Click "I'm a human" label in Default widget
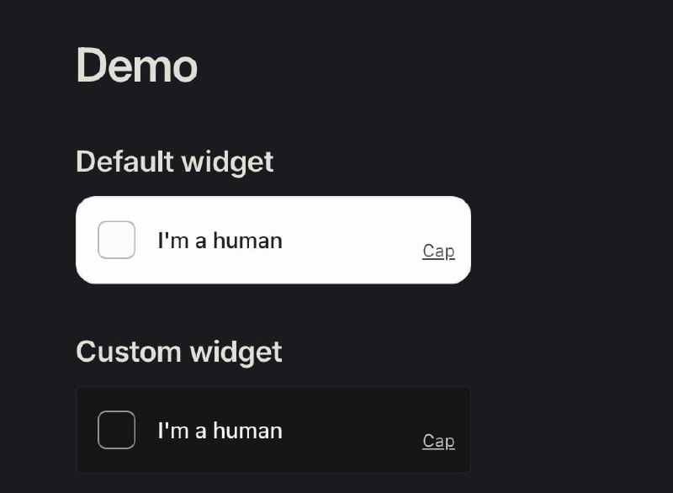This screenshot has width=673, height=493. point(220,241)
